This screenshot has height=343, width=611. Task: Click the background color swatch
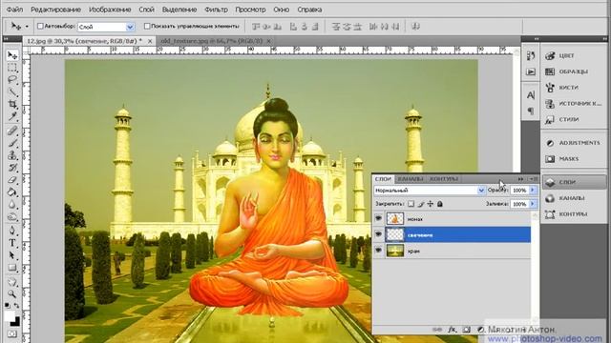15,322
